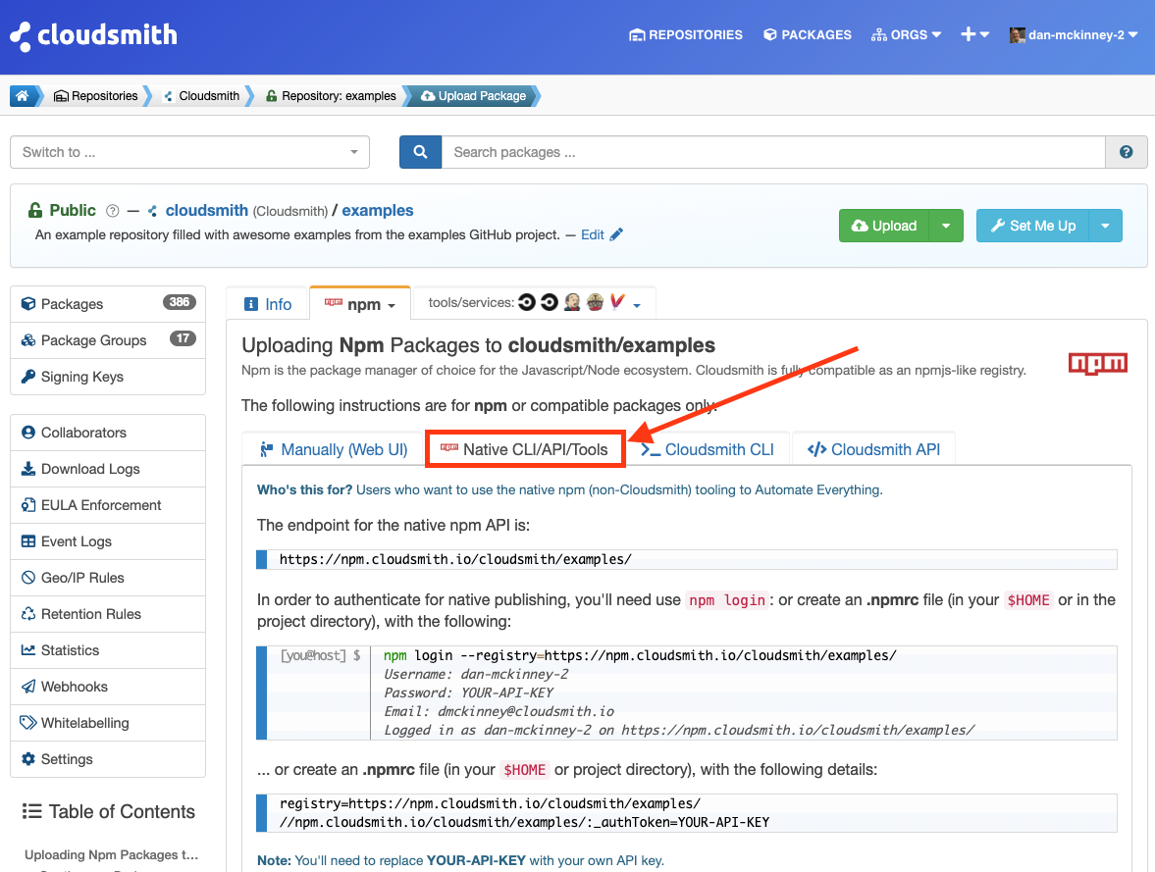Open Settings in sidebar
Image resolution: width=1155 pixels, height=872 pixels.
pyautogui.click(x=108, y=758)
